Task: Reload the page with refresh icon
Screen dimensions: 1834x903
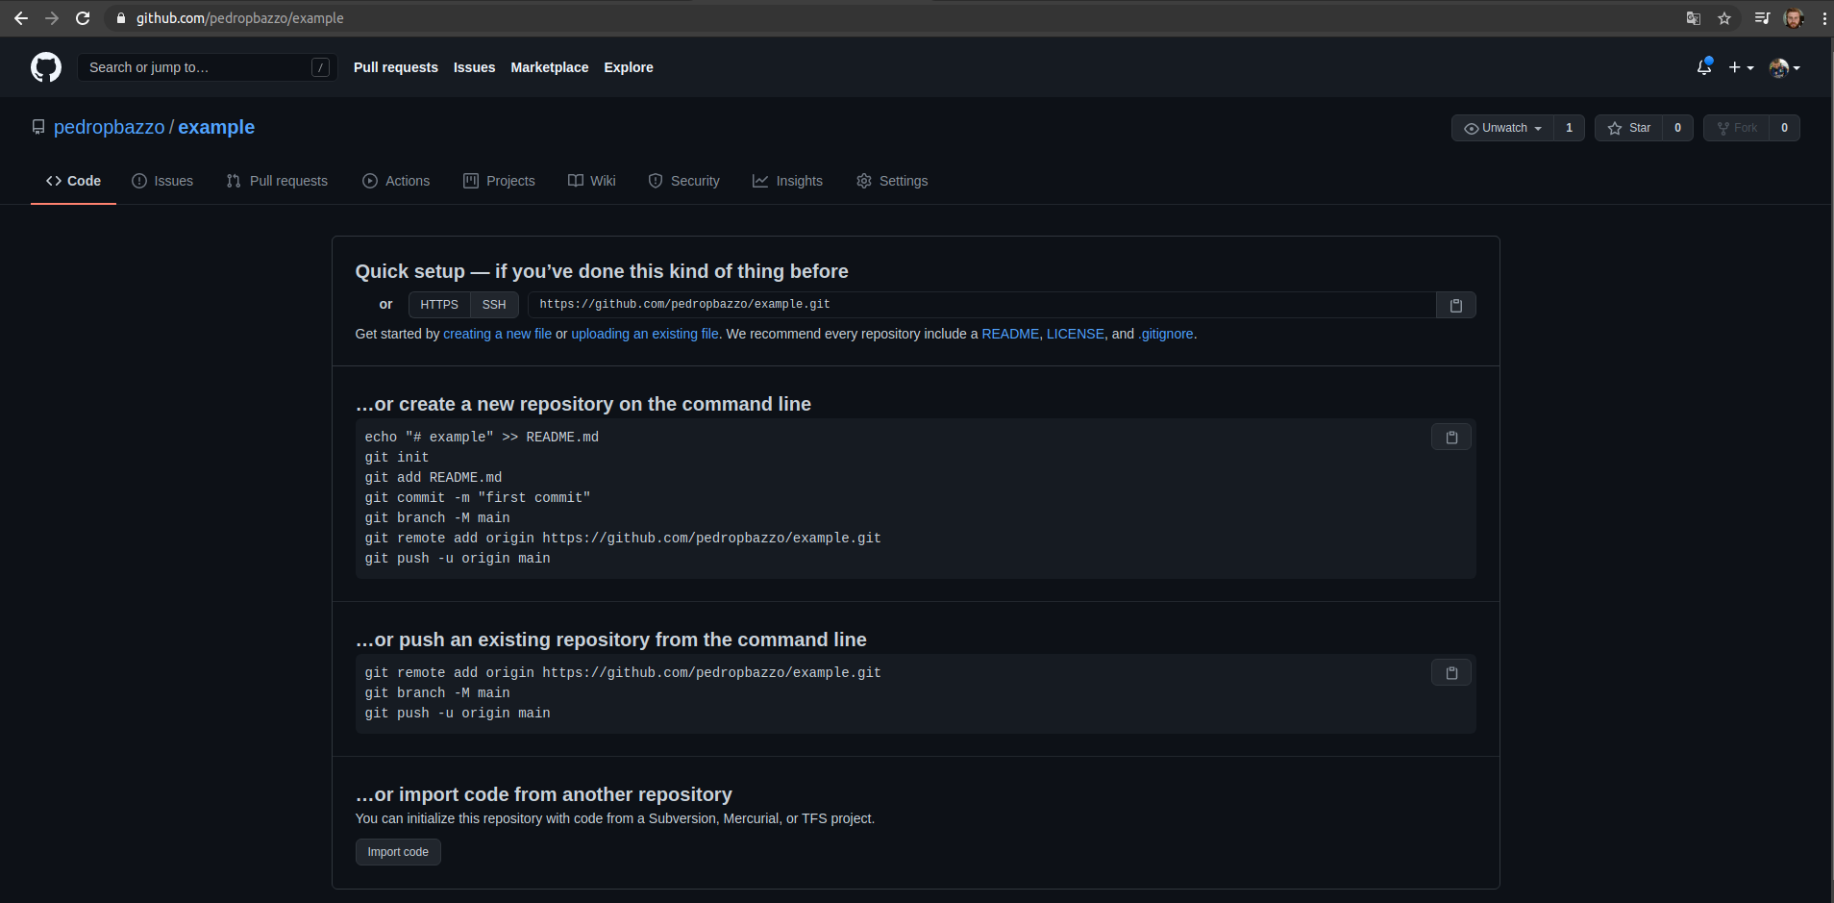Action: click(x=83, y=18)
